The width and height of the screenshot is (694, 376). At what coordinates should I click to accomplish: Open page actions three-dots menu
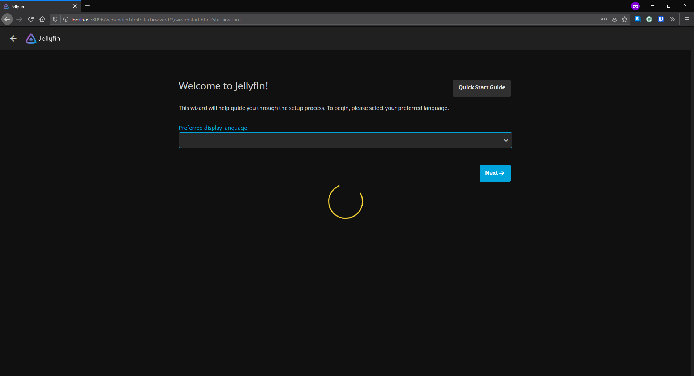coord(604,20)
